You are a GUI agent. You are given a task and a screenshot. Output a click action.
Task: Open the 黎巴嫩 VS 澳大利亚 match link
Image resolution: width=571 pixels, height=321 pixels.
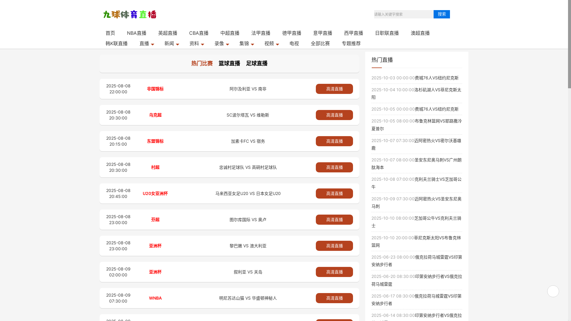248,246
